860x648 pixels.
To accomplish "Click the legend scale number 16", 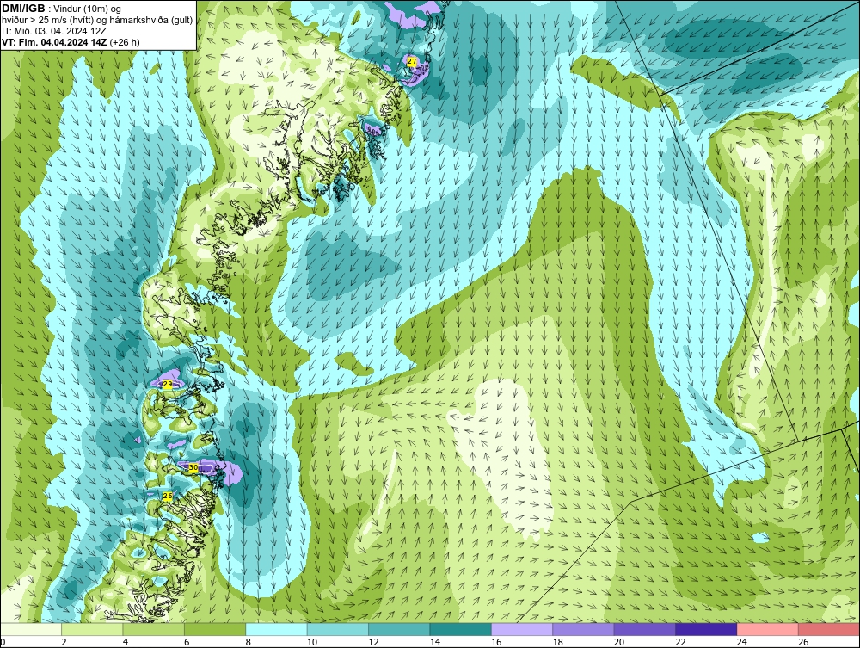I will (496, 642).
